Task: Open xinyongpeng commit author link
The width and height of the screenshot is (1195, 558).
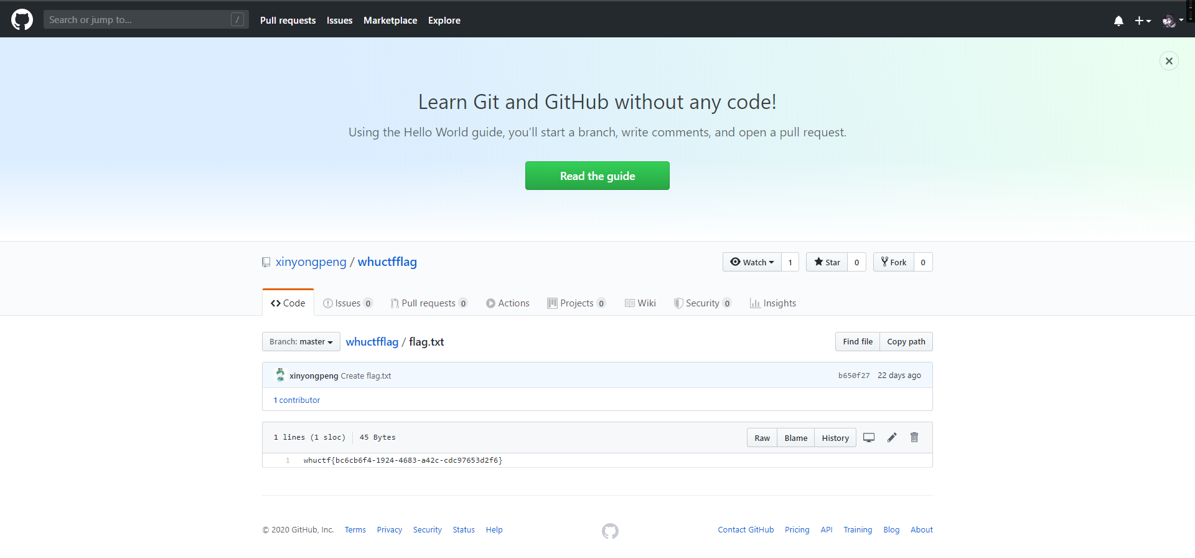Action: coord(314,376)
